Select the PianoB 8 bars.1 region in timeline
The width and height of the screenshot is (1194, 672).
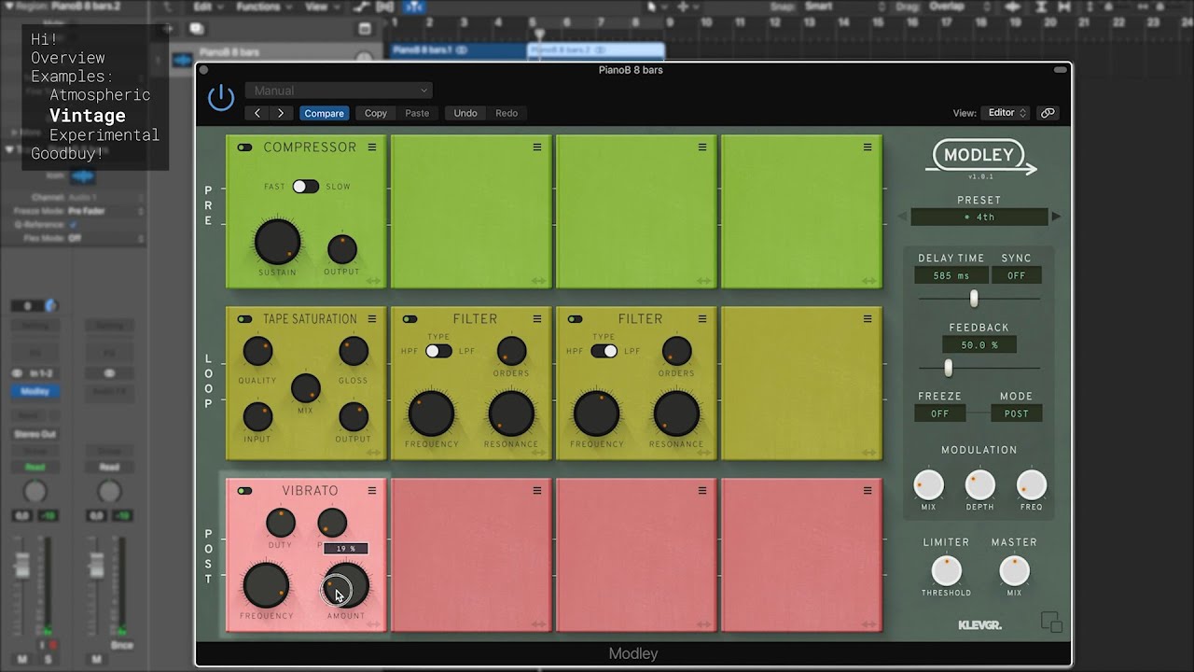click(x=458, y=50)
